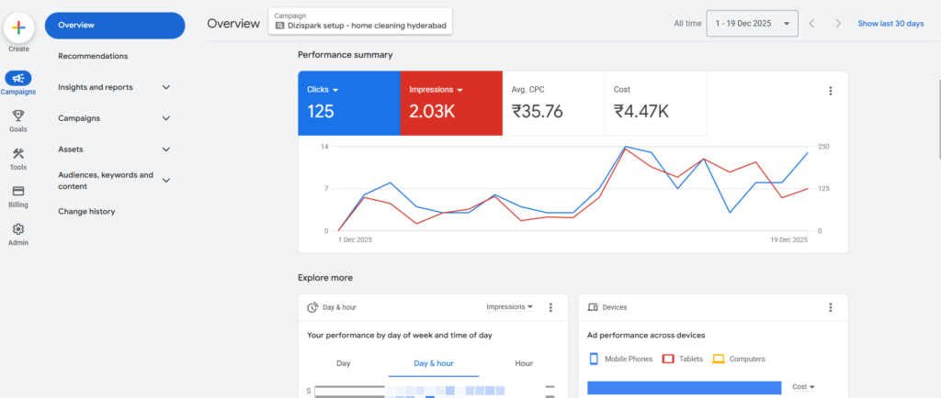Viewport: 941px width, 398px height.
Task: Open Billing via the card icon
Action: pyautogui.click(x=18, y=191)
